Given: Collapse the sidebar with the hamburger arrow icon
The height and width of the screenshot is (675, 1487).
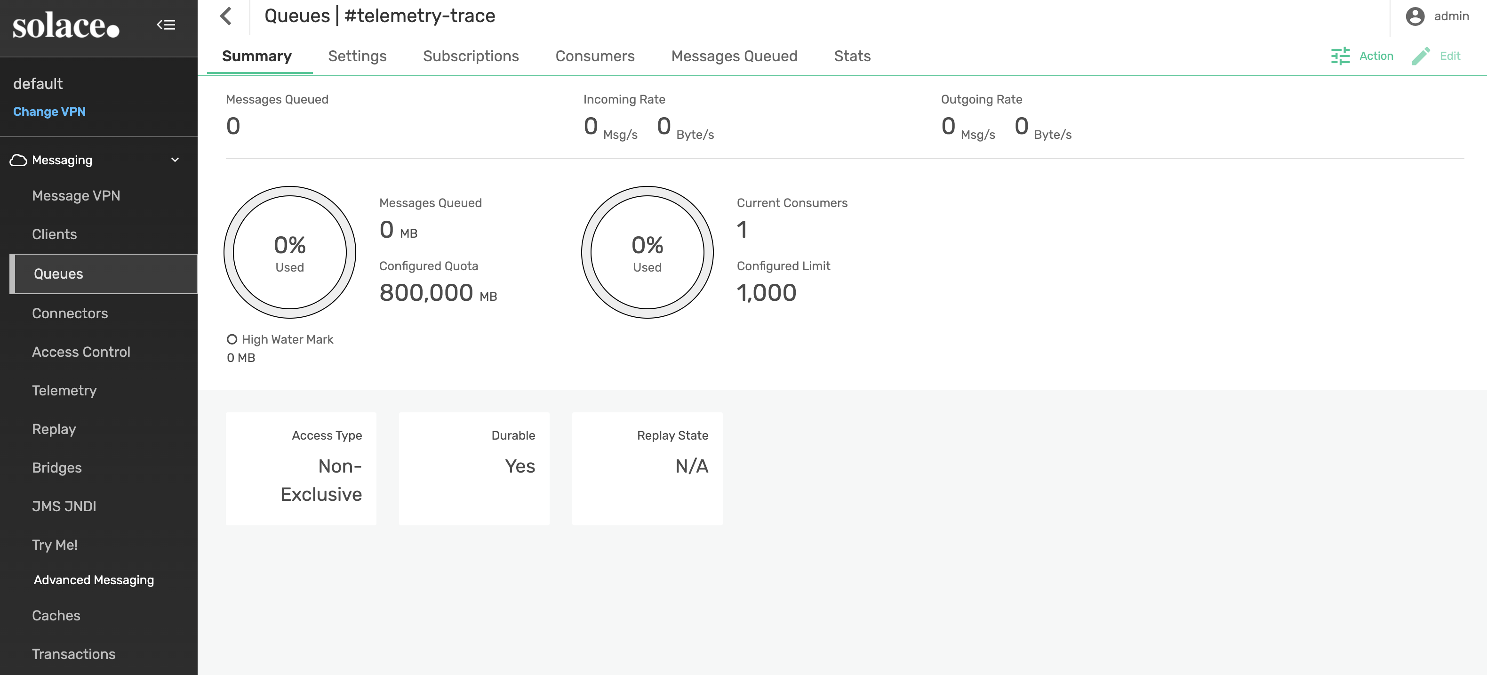Looking at the screenshot, I should [166, 25].
